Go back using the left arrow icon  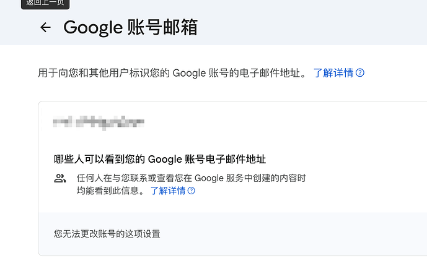[x=45, y=27]
